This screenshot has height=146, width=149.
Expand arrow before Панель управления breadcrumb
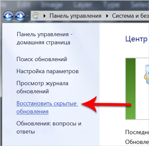[45, 16]
